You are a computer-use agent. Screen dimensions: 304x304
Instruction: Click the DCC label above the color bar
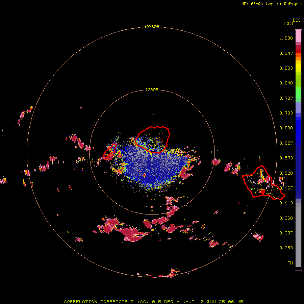click(x=297, y=20)
